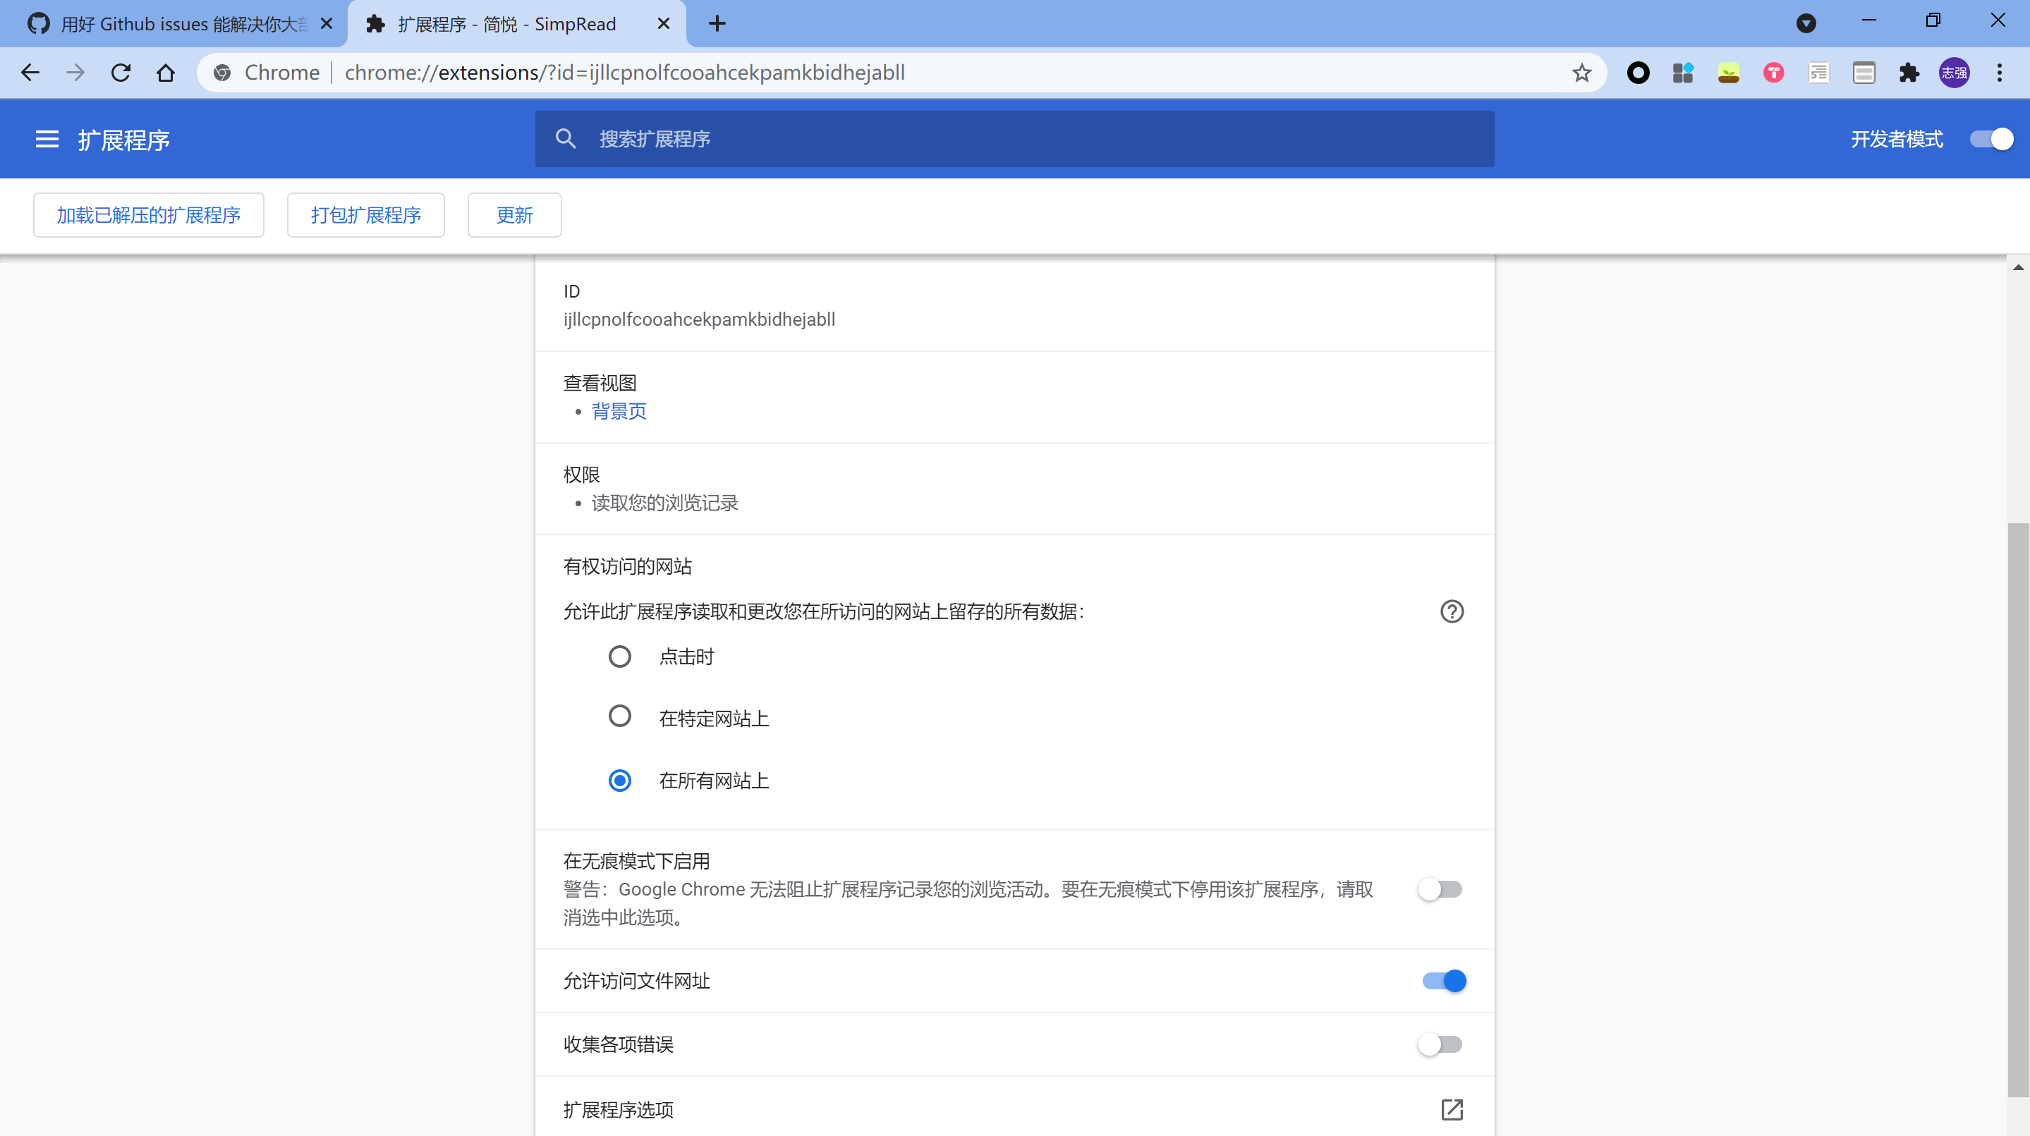Open the Forest extension icon

click(x=1728, y=73)
